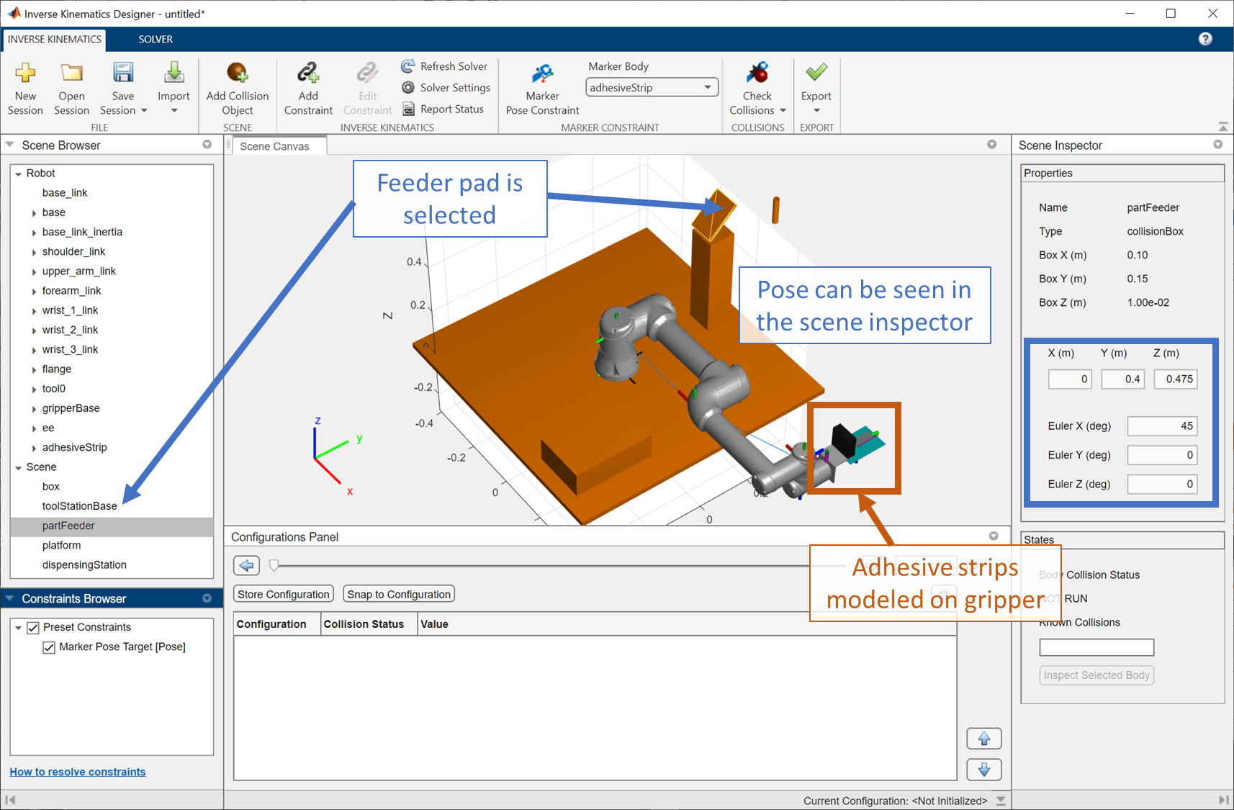Switch to the SOLVER ribbon tab
Image resolution: width=1234 pixels, height=810 pixels.
pyautogui.click(x=156, y=40)
